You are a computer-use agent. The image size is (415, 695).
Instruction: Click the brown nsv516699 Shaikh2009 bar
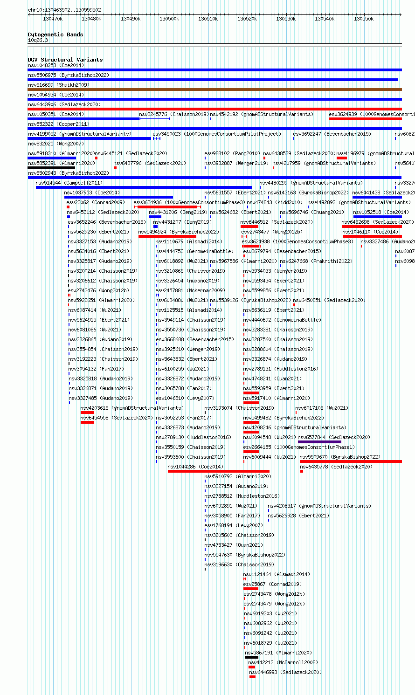click(x=214, y=89)
